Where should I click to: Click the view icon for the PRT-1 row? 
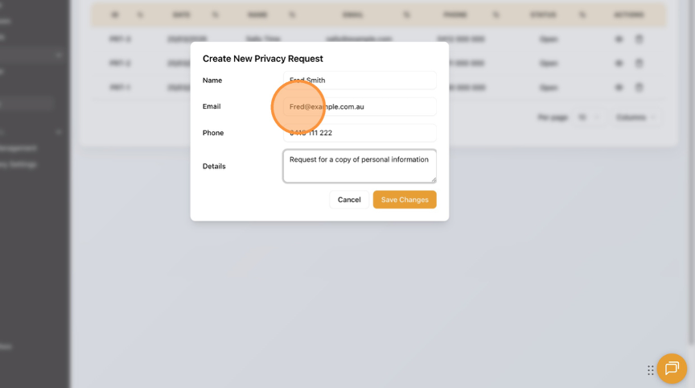click(x=619, y=87)
